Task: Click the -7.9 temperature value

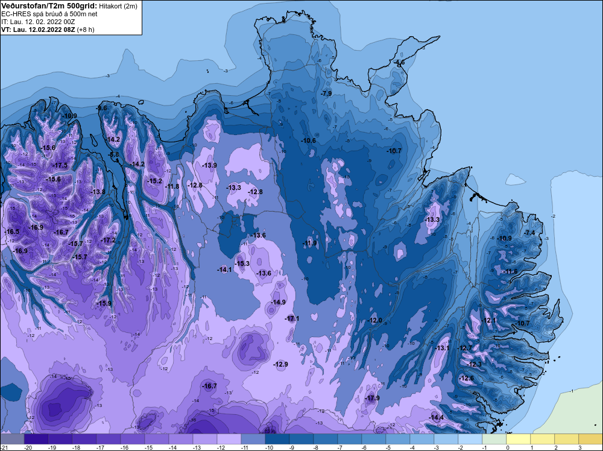Action: point(326,94)
